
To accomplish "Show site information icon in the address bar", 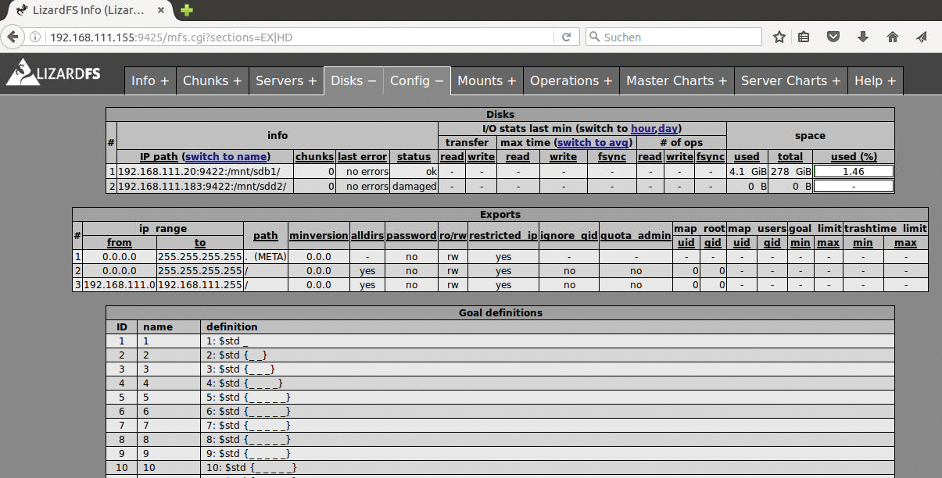I will coord(36,37).
